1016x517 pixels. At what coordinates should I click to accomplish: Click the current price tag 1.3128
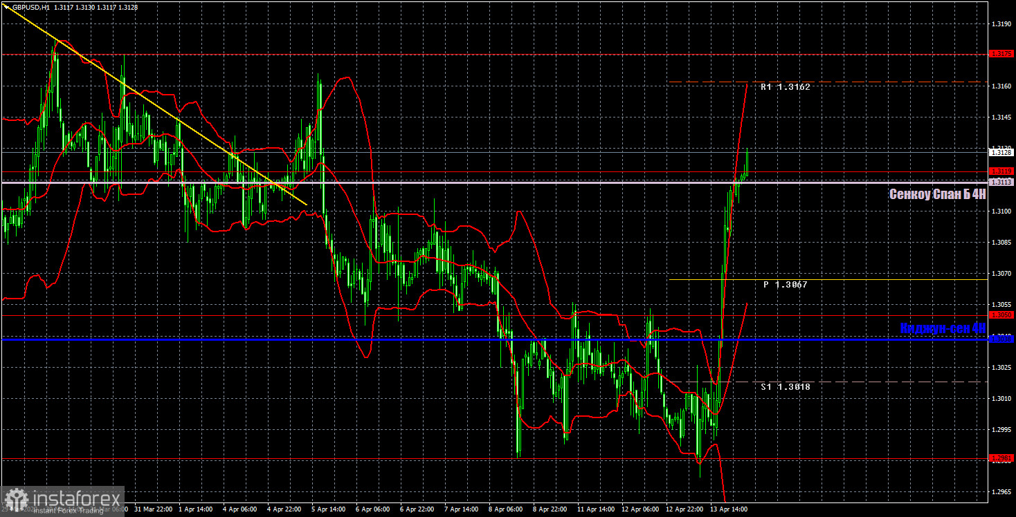[1001, 151]
